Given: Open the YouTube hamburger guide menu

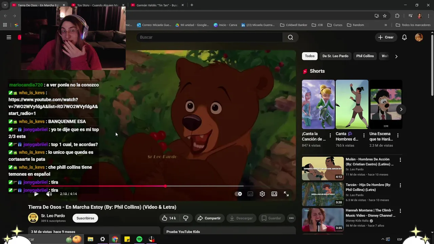Looking at the screenshot, I should pyautogui.click(x=9, y=37).
